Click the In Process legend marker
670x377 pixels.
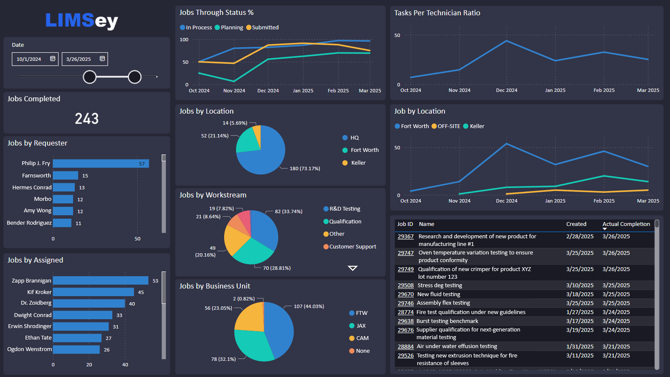tap(182, 28)
